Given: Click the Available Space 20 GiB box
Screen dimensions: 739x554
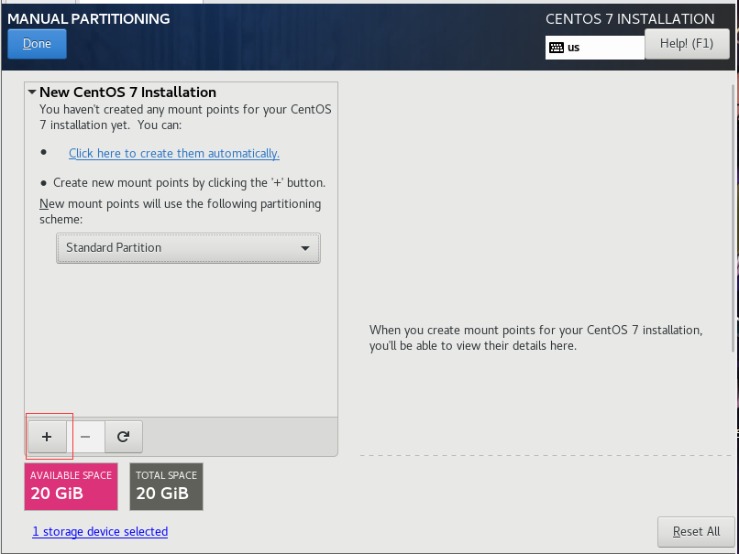Looking at the screenshot, I should pos(72,486).
